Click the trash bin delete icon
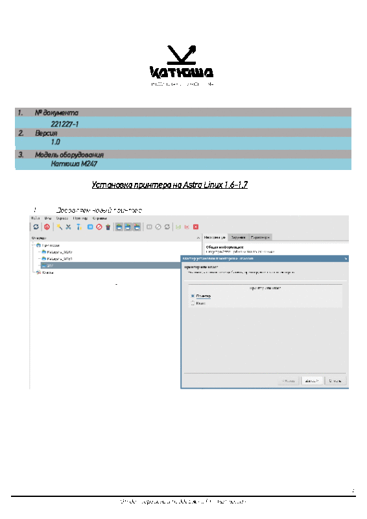The height and width of the screenshot is (519, 367). (x=108, y=226)
